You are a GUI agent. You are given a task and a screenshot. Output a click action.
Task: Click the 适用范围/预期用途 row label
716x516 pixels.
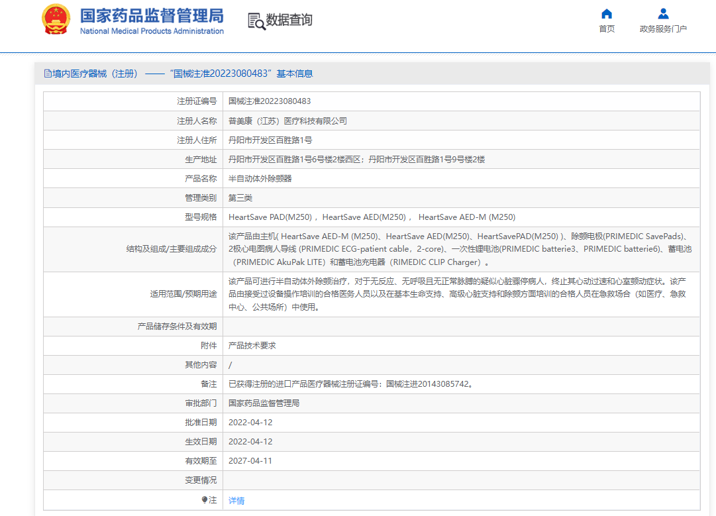click(183, 293)
